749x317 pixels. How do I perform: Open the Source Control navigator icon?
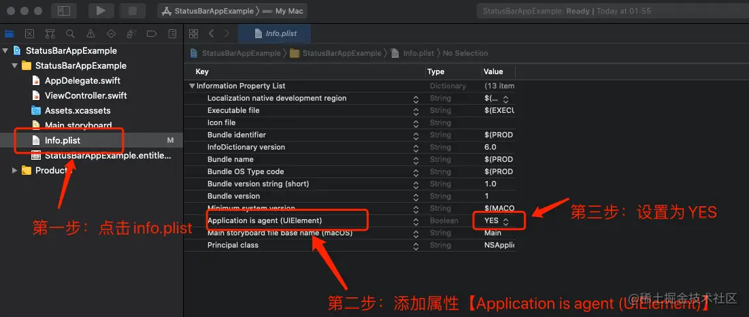click(x=30, y=34)
